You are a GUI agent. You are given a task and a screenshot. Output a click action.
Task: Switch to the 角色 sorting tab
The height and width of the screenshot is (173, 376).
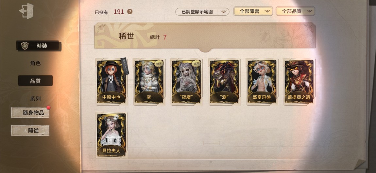tap(35, 63)
